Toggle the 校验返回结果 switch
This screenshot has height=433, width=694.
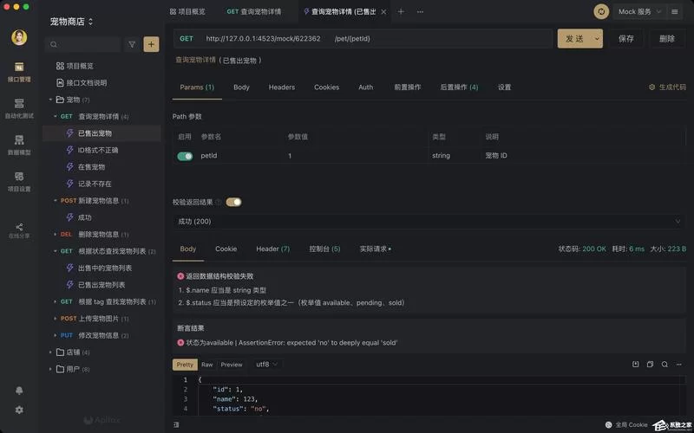coord(233,202)
